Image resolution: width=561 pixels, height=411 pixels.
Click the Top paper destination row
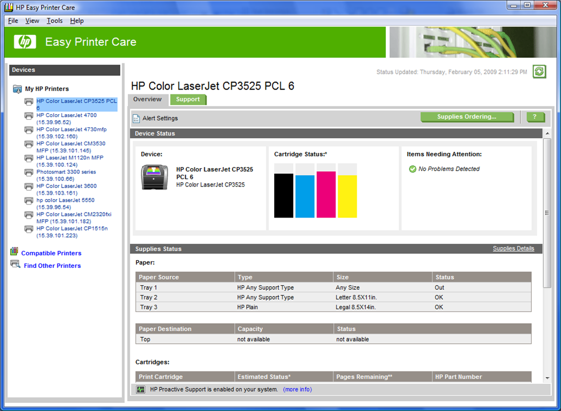tap(333, 339)
